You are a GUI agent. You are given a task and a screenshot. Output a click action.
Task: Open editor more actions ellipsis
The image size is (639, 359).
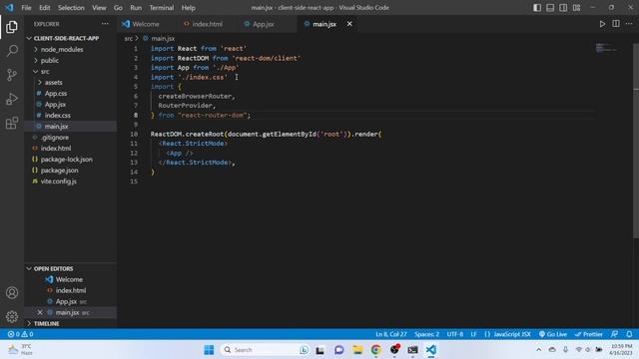click(629, 24)
